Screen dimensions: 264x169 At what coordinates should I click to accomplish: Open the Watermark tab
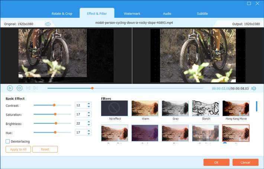[x=132, y=14]
